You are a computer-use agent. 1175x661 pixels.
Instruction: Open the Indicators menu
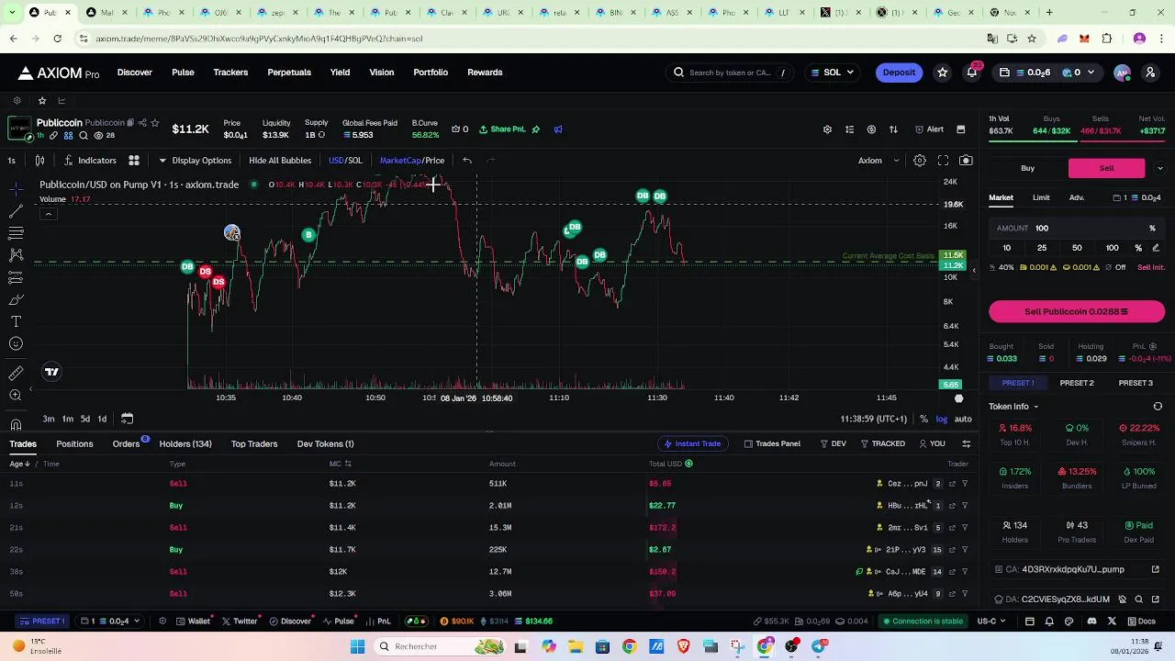click(x=90, y=161)
